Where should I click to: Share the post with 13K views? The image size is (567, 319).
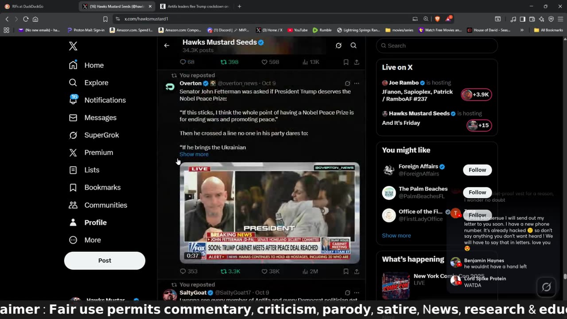coord(357,62)
